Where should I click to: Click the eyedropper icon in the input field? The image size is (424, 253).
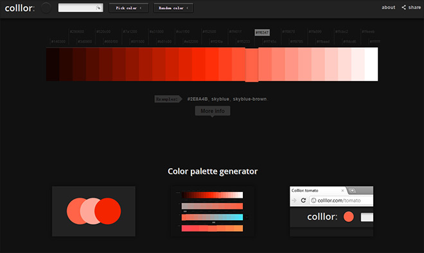coord(98,8)
